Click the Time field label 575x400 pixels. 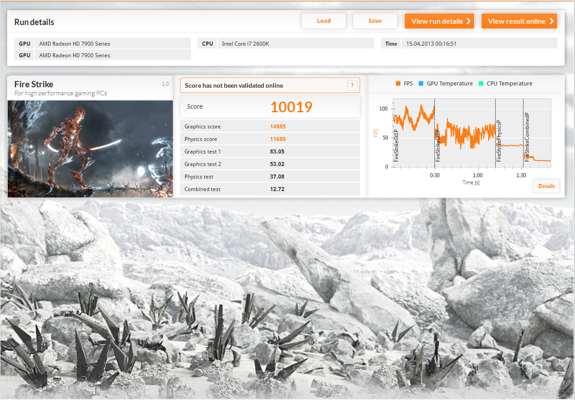pyautogui.click(x=391, y=43)
